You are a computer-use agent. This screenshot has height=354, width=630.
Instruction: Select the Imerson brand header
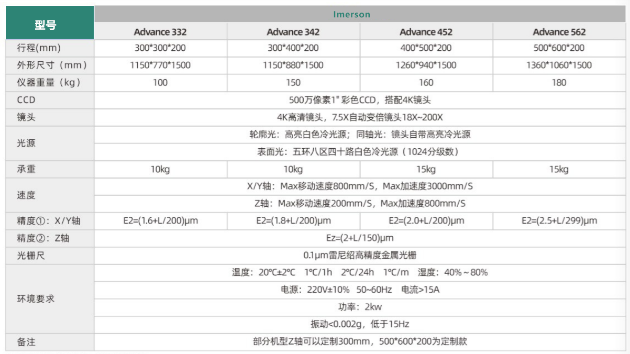351,14
